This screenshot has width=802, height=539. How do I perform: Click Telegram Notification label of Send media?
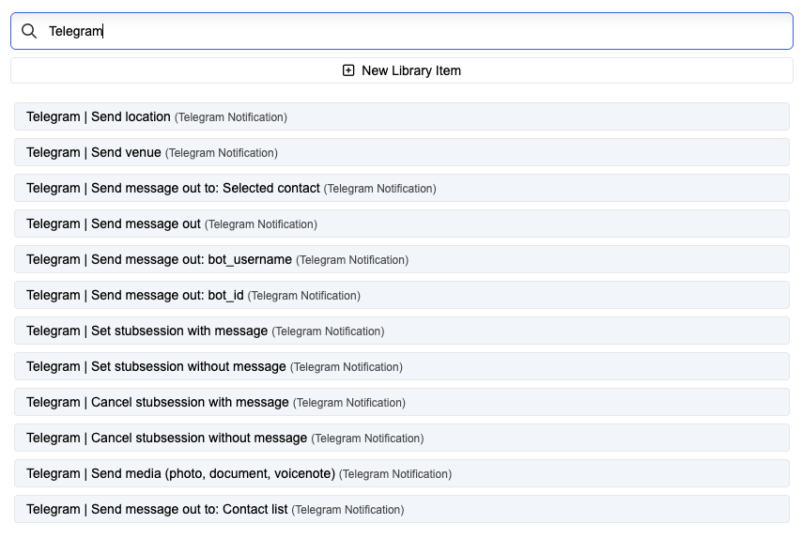click(x=395, y=474)
